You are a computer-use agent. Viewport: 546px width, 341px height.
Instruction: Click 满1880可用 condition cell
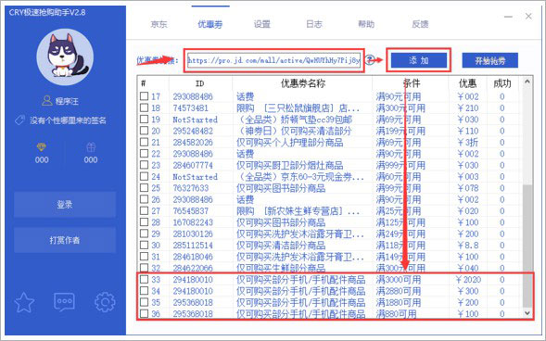(399, 302)
